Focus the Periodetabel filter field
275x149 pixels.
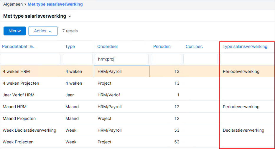click(30, 59)
